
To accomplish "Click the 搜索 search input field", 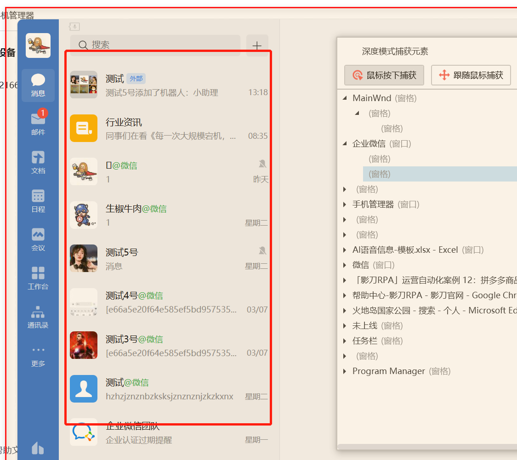I will click(155, 45).
